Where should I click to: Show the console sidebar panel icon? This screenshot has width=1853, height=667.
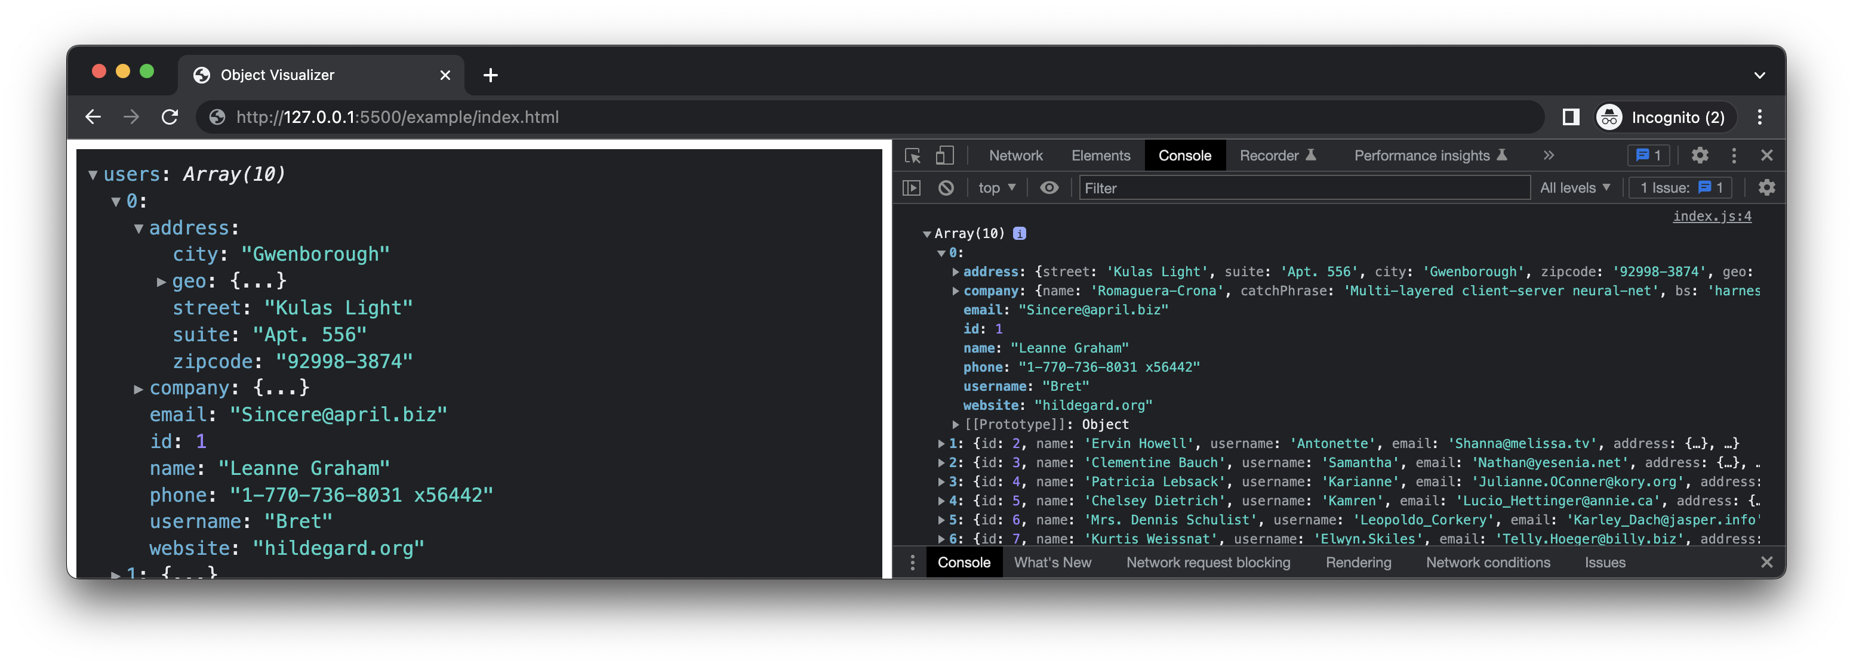(912, 187)
